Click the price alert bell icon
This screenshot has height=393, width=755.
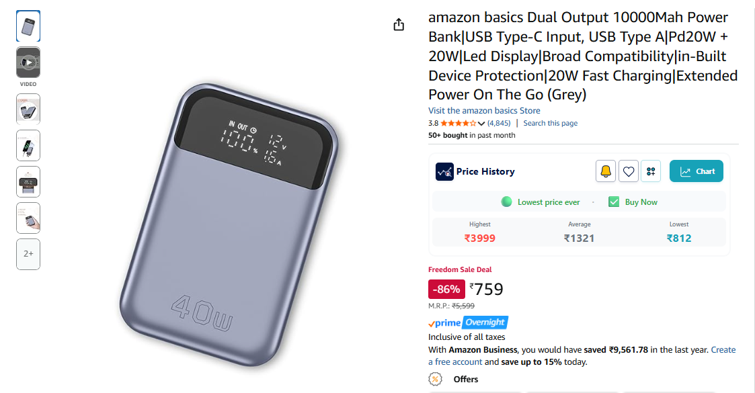[x=606, y=171]
